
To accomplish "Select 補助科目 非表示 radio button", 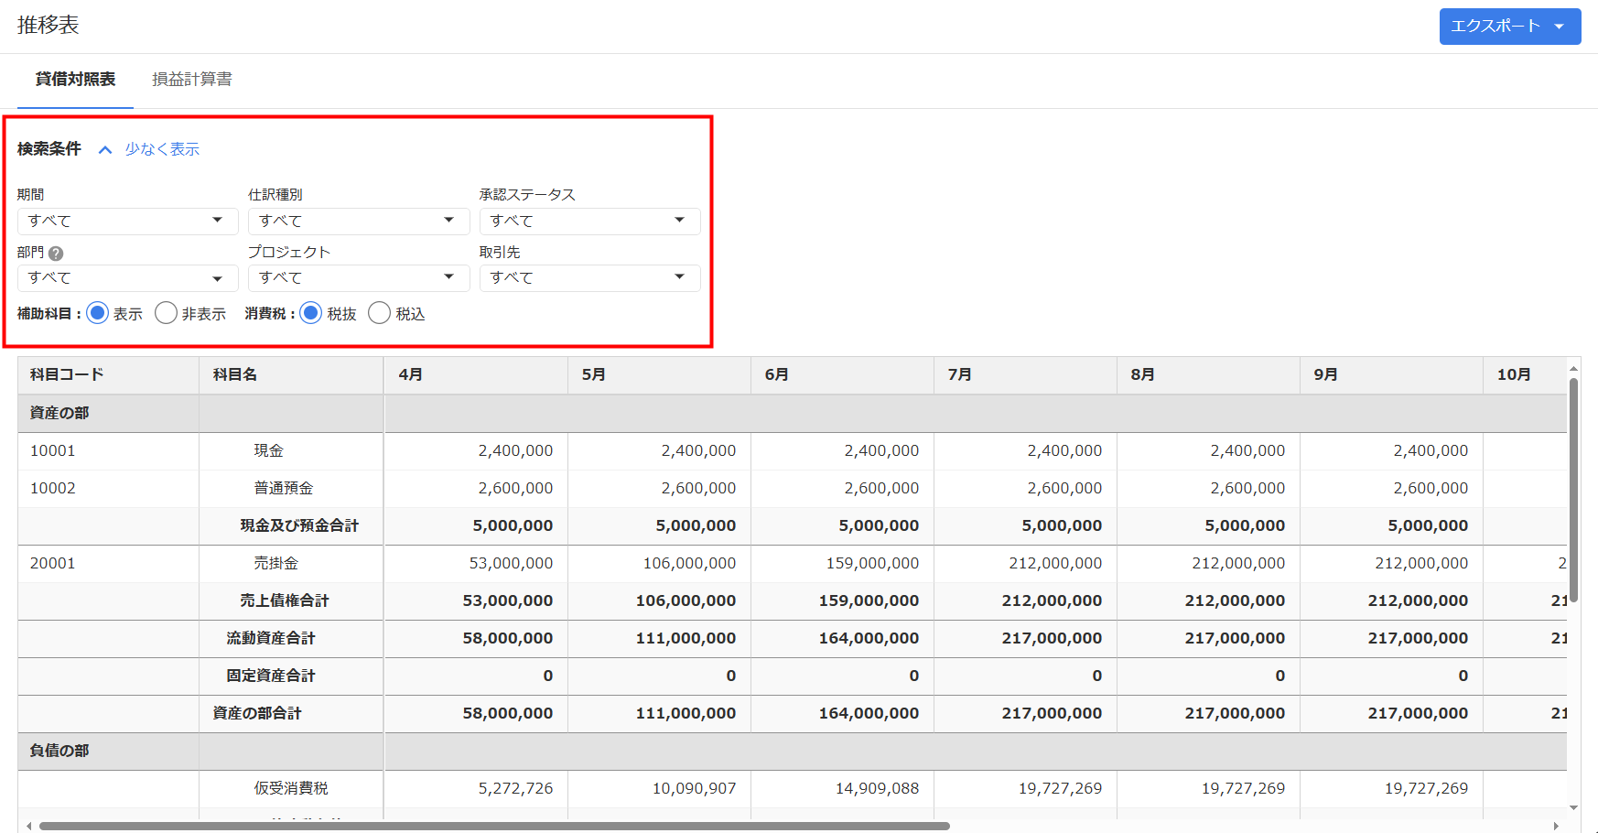I will (166, 313).
